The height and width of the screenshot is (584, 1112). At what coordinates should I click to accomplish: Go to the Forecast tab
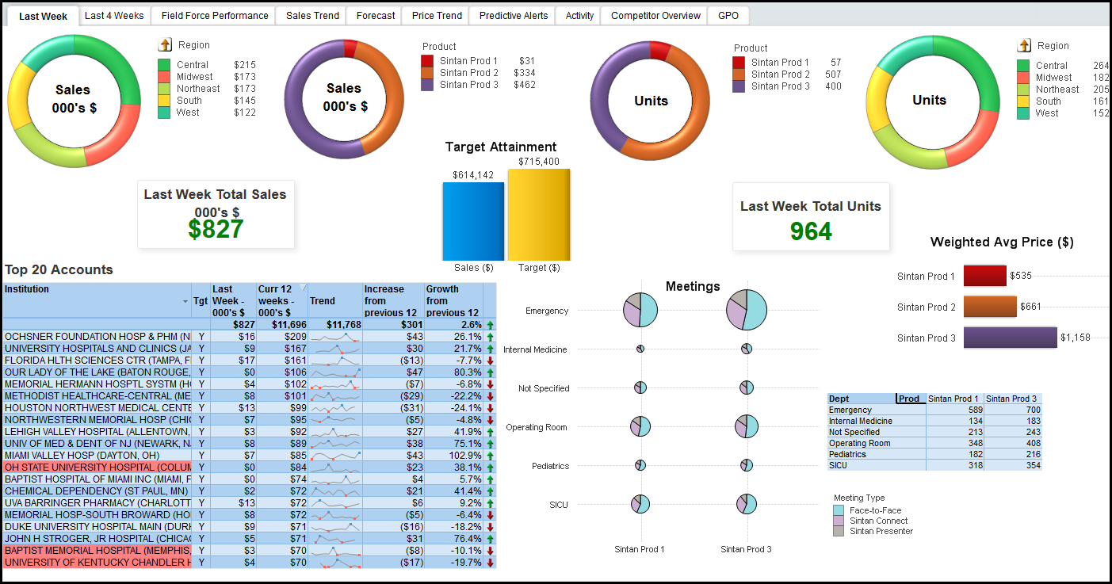(376, 16)
